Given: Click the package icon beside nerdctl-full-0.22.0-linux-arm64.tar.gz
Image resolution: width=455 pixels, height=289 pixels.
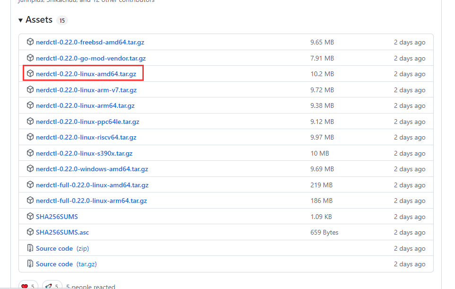Looking at the screenshot, I should point(30,200).
